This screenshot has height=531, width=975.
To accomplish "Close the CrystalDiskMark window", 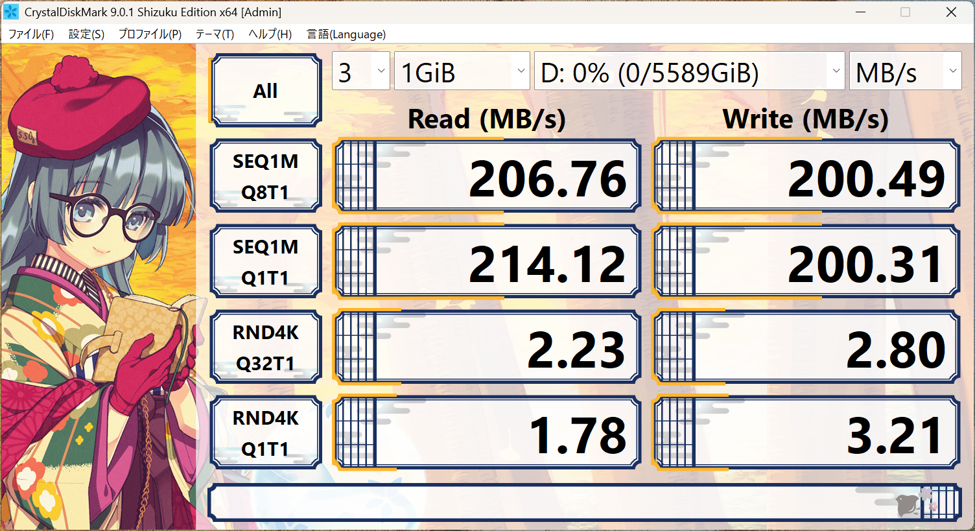I will [x=951, y=12].
